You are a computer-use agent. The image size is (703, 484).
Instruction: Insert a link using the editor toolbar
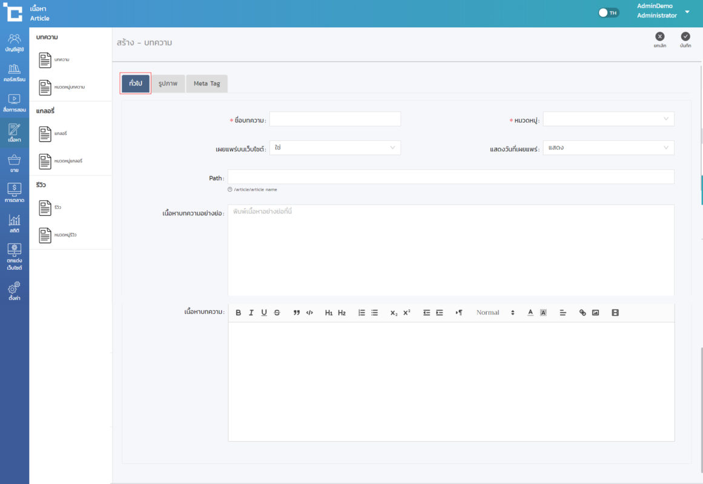tap(583, 313)
